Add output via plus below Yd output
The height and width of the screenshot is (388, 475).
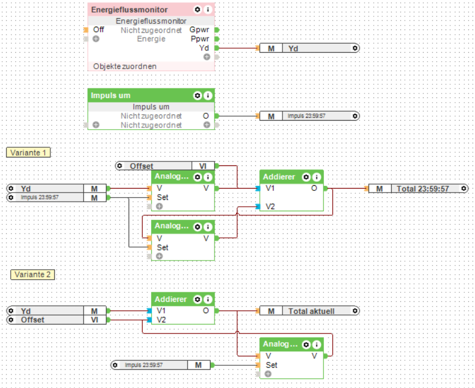click(x=207, y=57)
